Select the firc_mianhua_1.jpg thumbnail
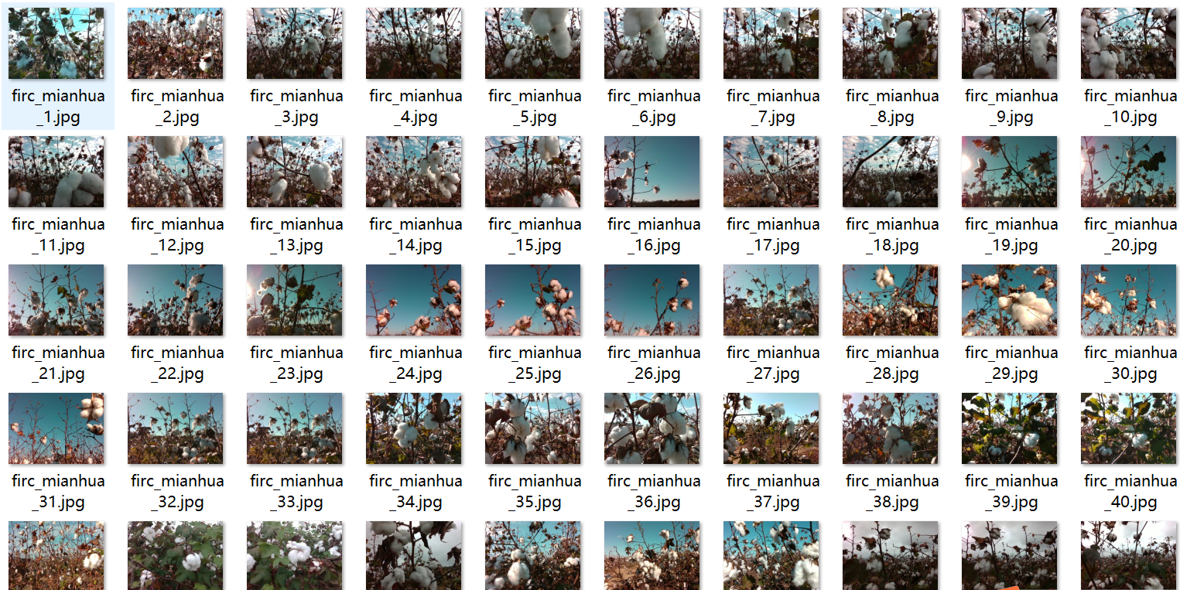 [x=56, y=43]
